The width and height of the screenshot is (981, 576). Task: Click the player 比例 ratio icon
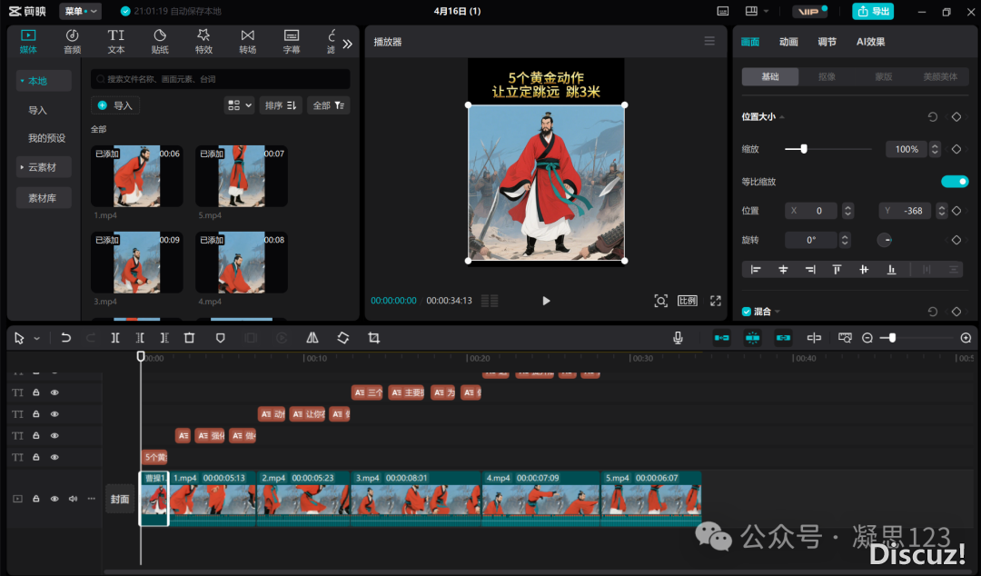[688, 301]
